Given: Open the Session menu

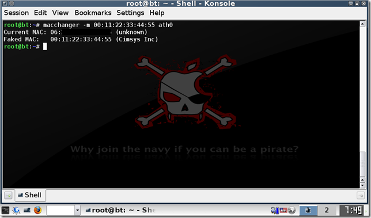Looking at the screenshot, I should tap(16, 13).
